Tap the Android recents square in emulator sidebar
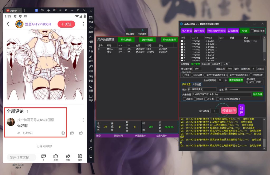The width and height of the screenshot is (270, 175). click(x=91, y=156)
